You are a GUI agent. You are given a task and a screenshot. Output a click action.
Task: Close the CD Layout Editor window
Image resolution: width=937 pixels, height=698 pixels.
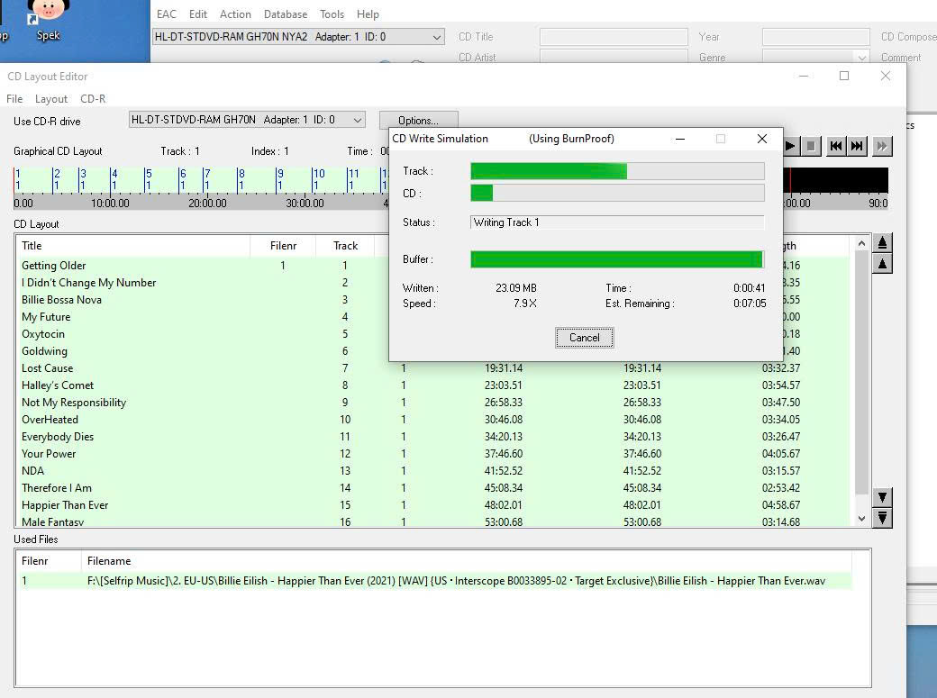pos(886,76)
